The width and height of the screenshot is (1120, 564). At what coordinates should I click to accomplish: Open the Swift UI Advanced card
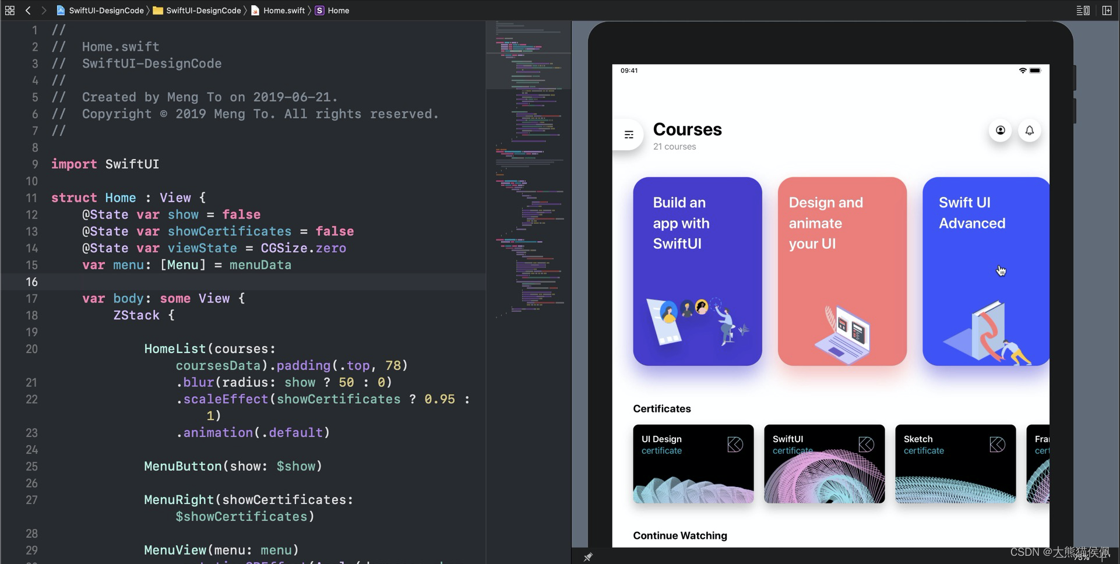[x=985, y=272]
